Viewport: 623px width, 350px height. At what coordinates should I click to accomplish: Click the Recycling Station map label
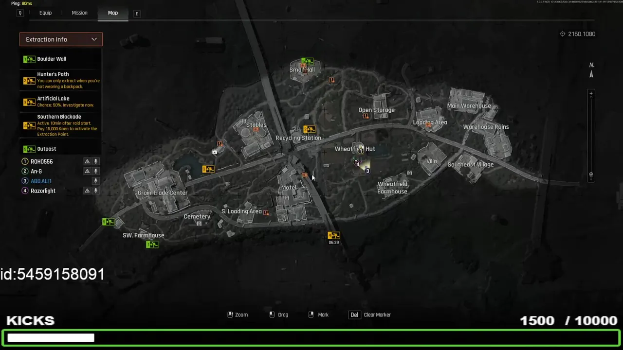pyautogui.click(x=298, y=138)
